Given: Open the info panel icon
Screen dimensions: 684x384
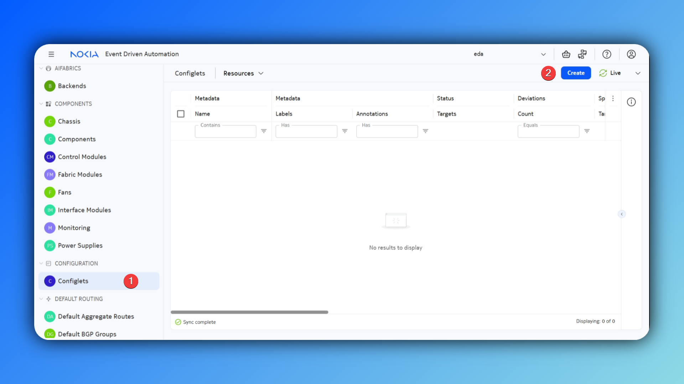Looking at the screenshot, I should pyautogui.click(x=631, y=102).
